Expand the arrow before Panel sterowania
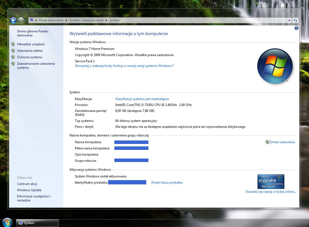The height and width of the screenshot is (227, 309). pos(36,20)
